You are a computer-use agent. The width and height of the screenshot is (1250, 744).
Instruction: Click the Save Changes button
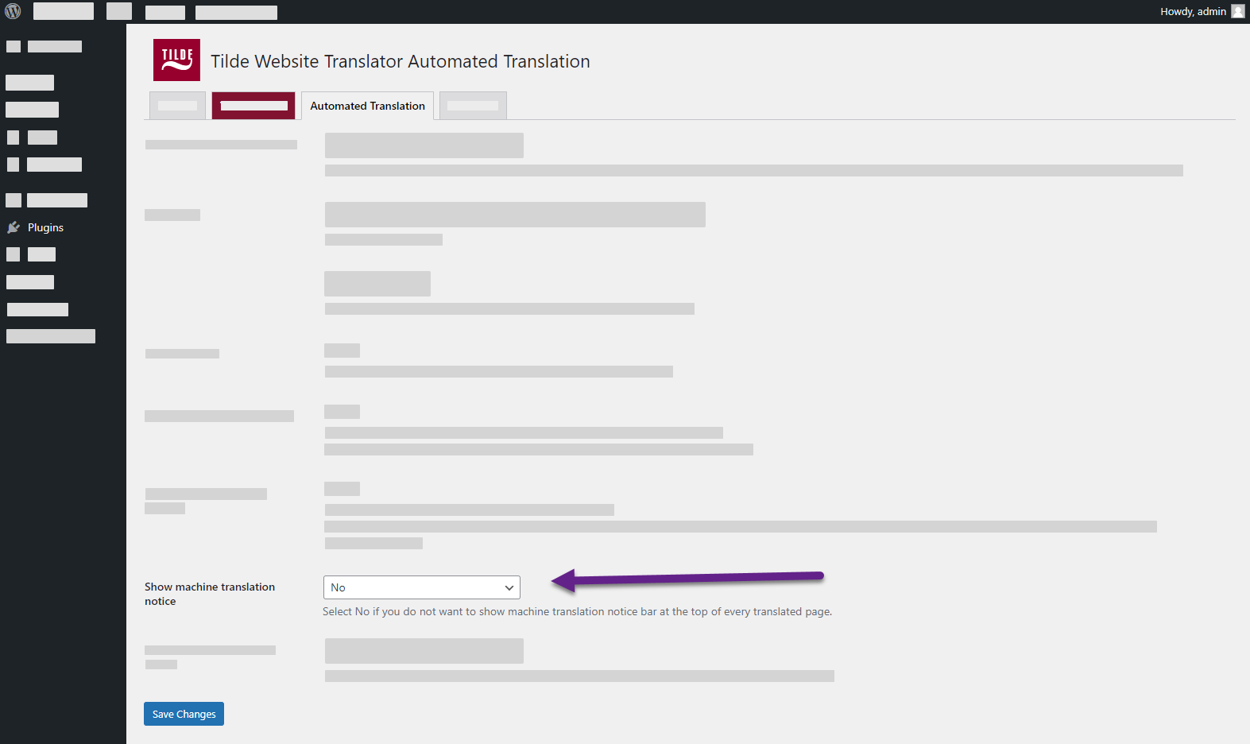[184, 714]
